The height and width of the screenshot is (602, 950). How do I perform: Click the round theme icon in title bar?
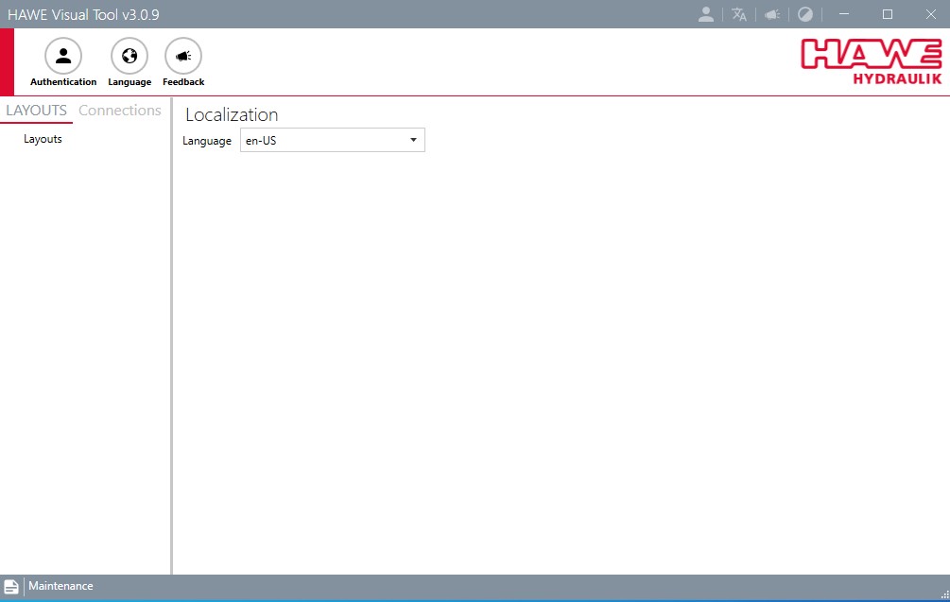click(805, 14)
